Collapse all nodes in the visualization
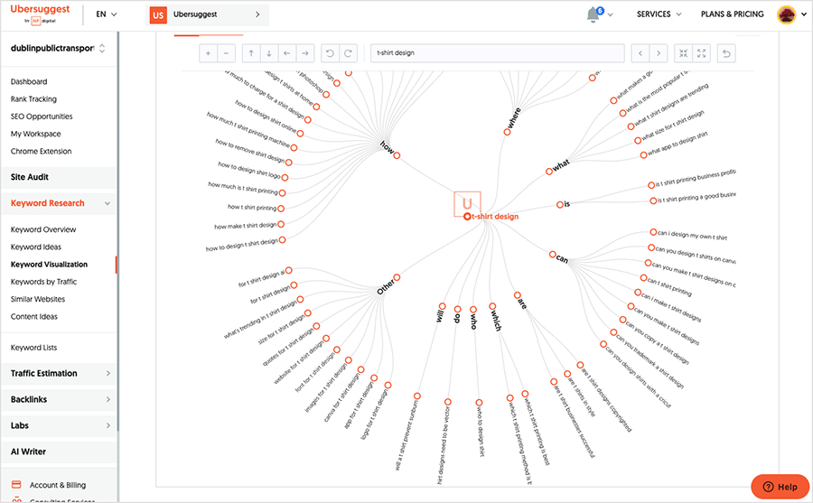The height and width of the screenshot is (503, 813). pyautogui.click(x=684, y=53)
